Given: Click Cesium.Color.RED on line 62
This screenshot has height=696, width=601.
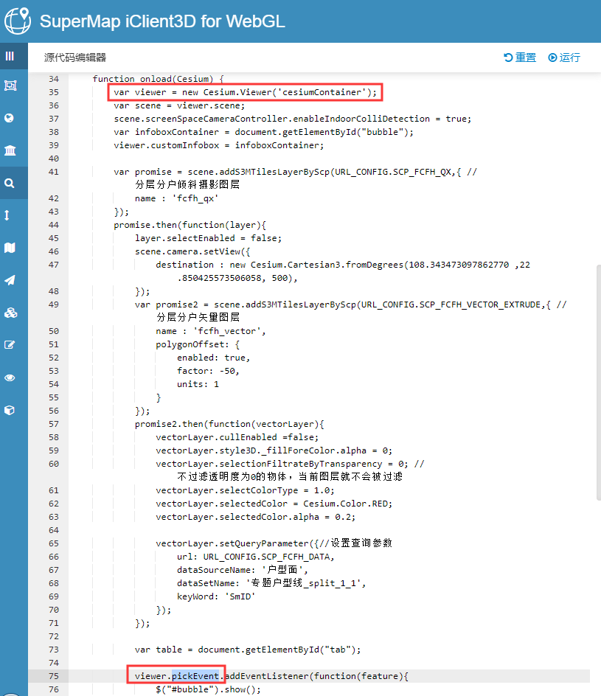Looking at the screenshot, I should (346, 504).
